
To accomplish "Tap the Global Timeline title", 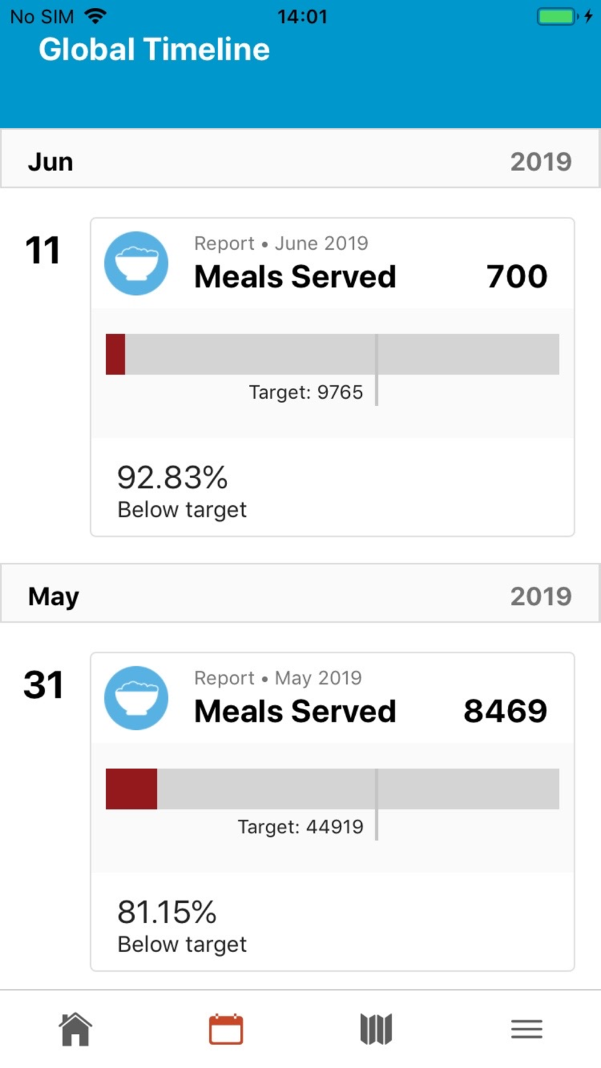I will (154, 49).
